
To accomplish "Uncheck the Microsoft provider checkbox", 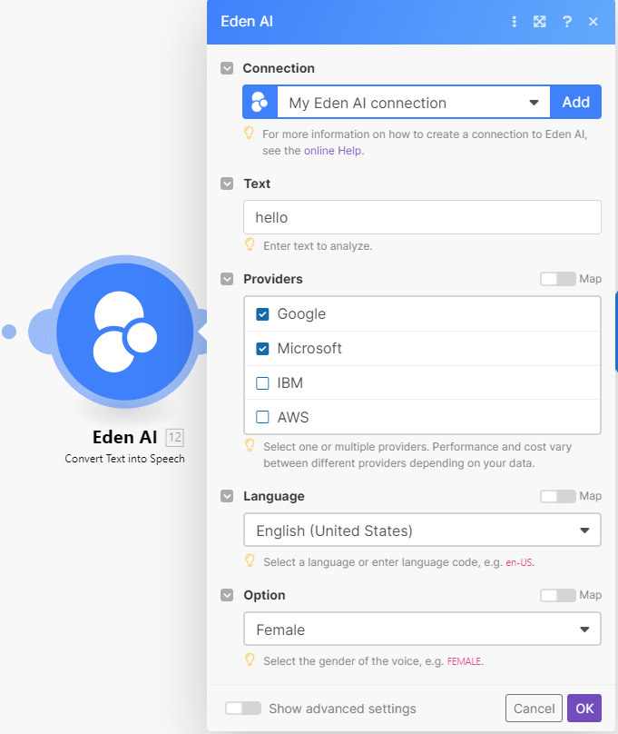I will [x=263, y=349].
